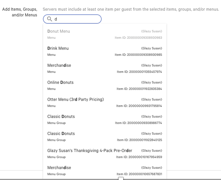This screenshot has height=180, width=221.
Task: Click the small square handle at bottom
Action: 121,179
